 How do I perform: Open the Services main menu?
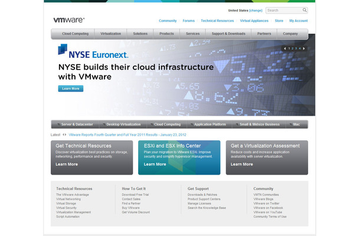pos(192,34)
